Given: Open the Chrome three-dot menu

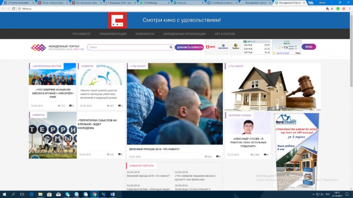Looking at the screenshot, I should click(349, 9).
